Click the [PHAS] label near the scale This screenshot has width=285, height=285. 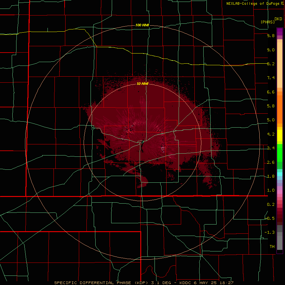(268, 22)
